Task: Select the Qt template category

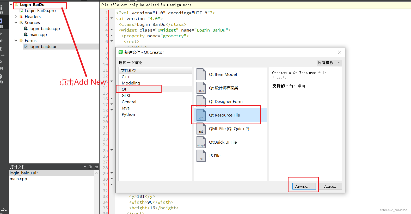Action: pos(155,89)
